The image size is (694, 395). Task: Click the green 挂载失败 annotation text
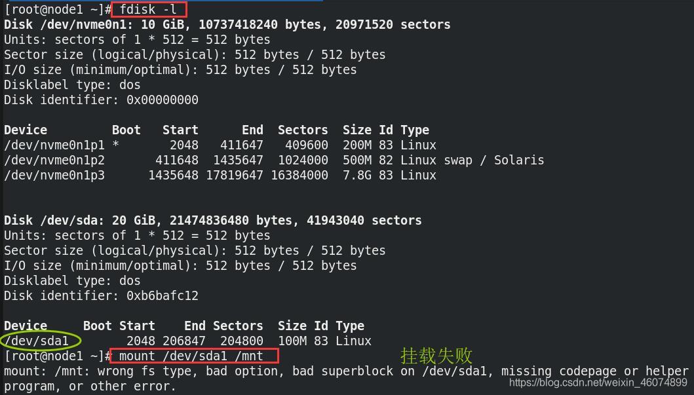436,356
